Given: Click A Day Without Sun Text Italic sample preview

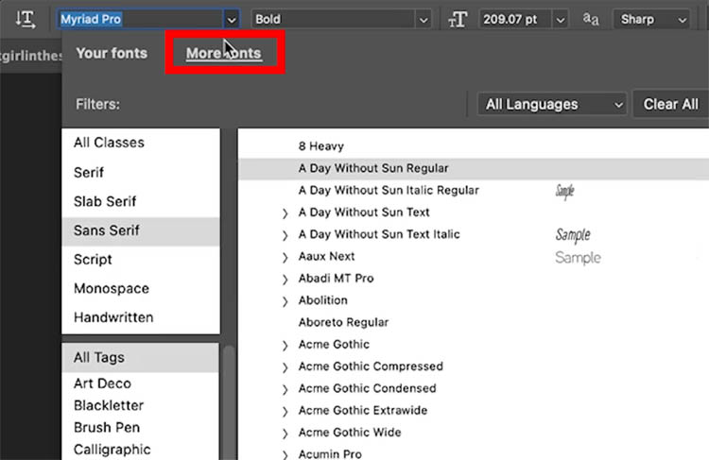Looking at the screenshot, I should point(573,235).
